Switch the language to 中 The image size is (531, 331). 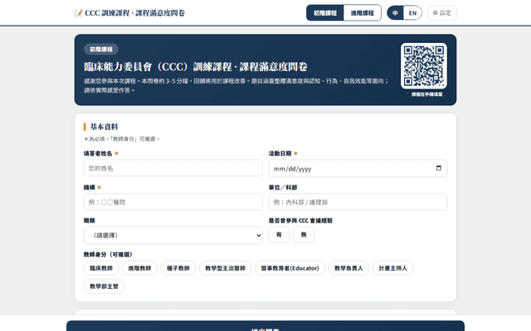(x=395, y=13)
